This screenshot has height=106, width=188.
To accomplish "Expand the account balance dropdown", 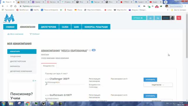I will click(139, 18).
